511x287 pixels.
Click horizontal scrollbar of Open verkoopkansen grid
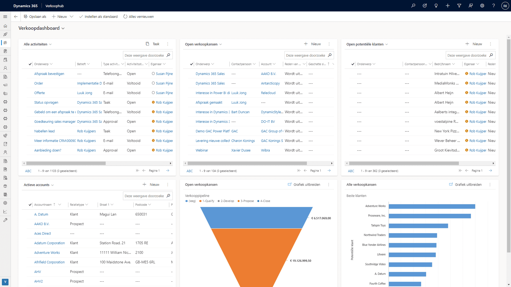(247, 163)
